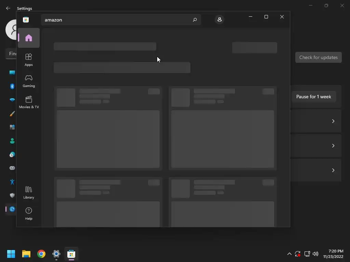Open Time & language in Settings sidebar
The image size is (350, 262).
pyautogui.click(x=12, y=155)
